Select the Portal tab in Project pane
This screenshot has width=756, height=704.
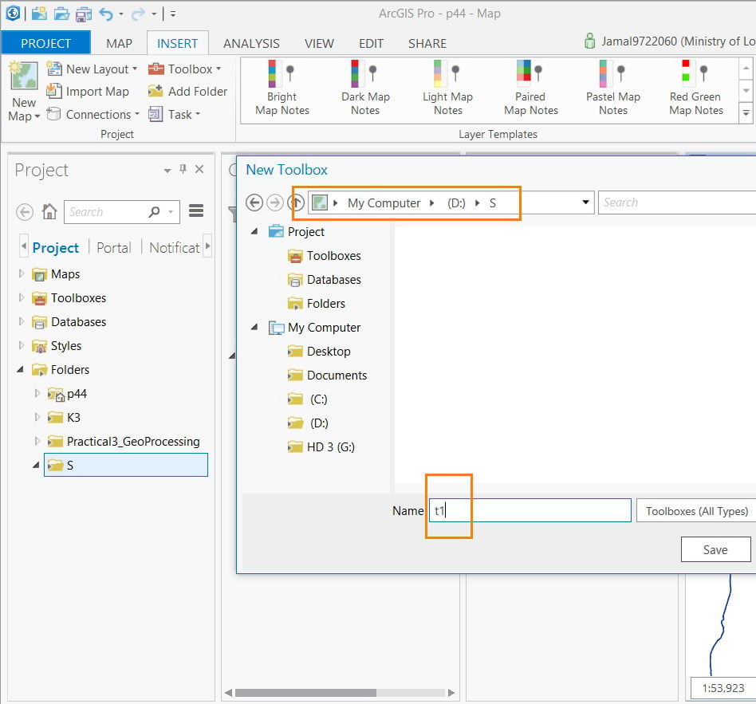(x=114, y=248)
